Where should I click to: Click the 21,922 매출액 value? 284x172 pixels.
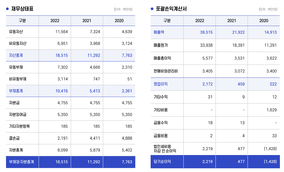(238, 32)
